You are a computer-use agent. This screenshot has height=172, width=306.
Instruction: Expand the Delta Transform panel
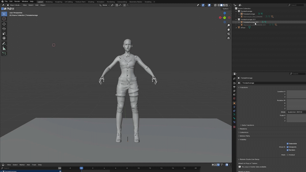pos(248,125)
